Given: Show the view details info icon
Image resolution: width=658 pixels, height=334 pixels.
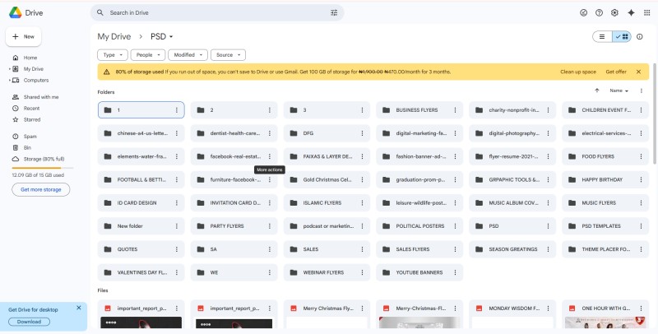Looking at the screenshot, I should [x=640, y=36].
